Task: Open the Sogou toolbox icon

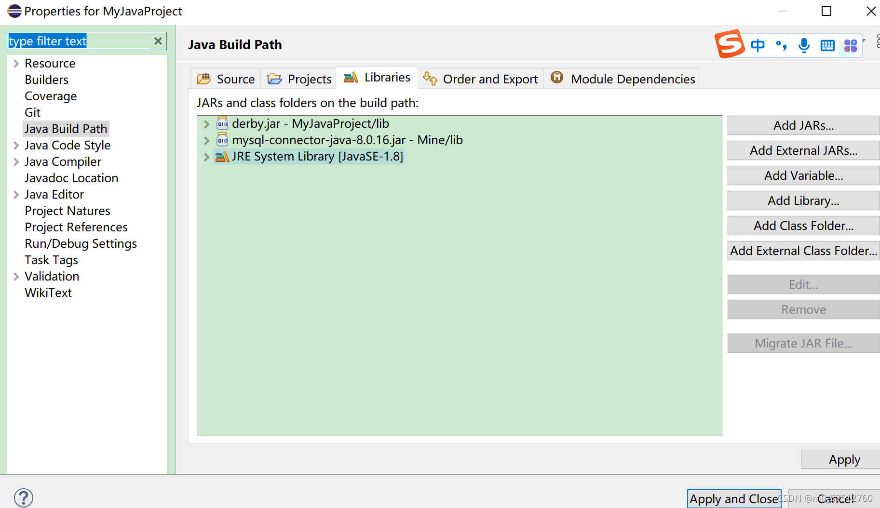Action: pyautogui.click(x=850, y=45)
